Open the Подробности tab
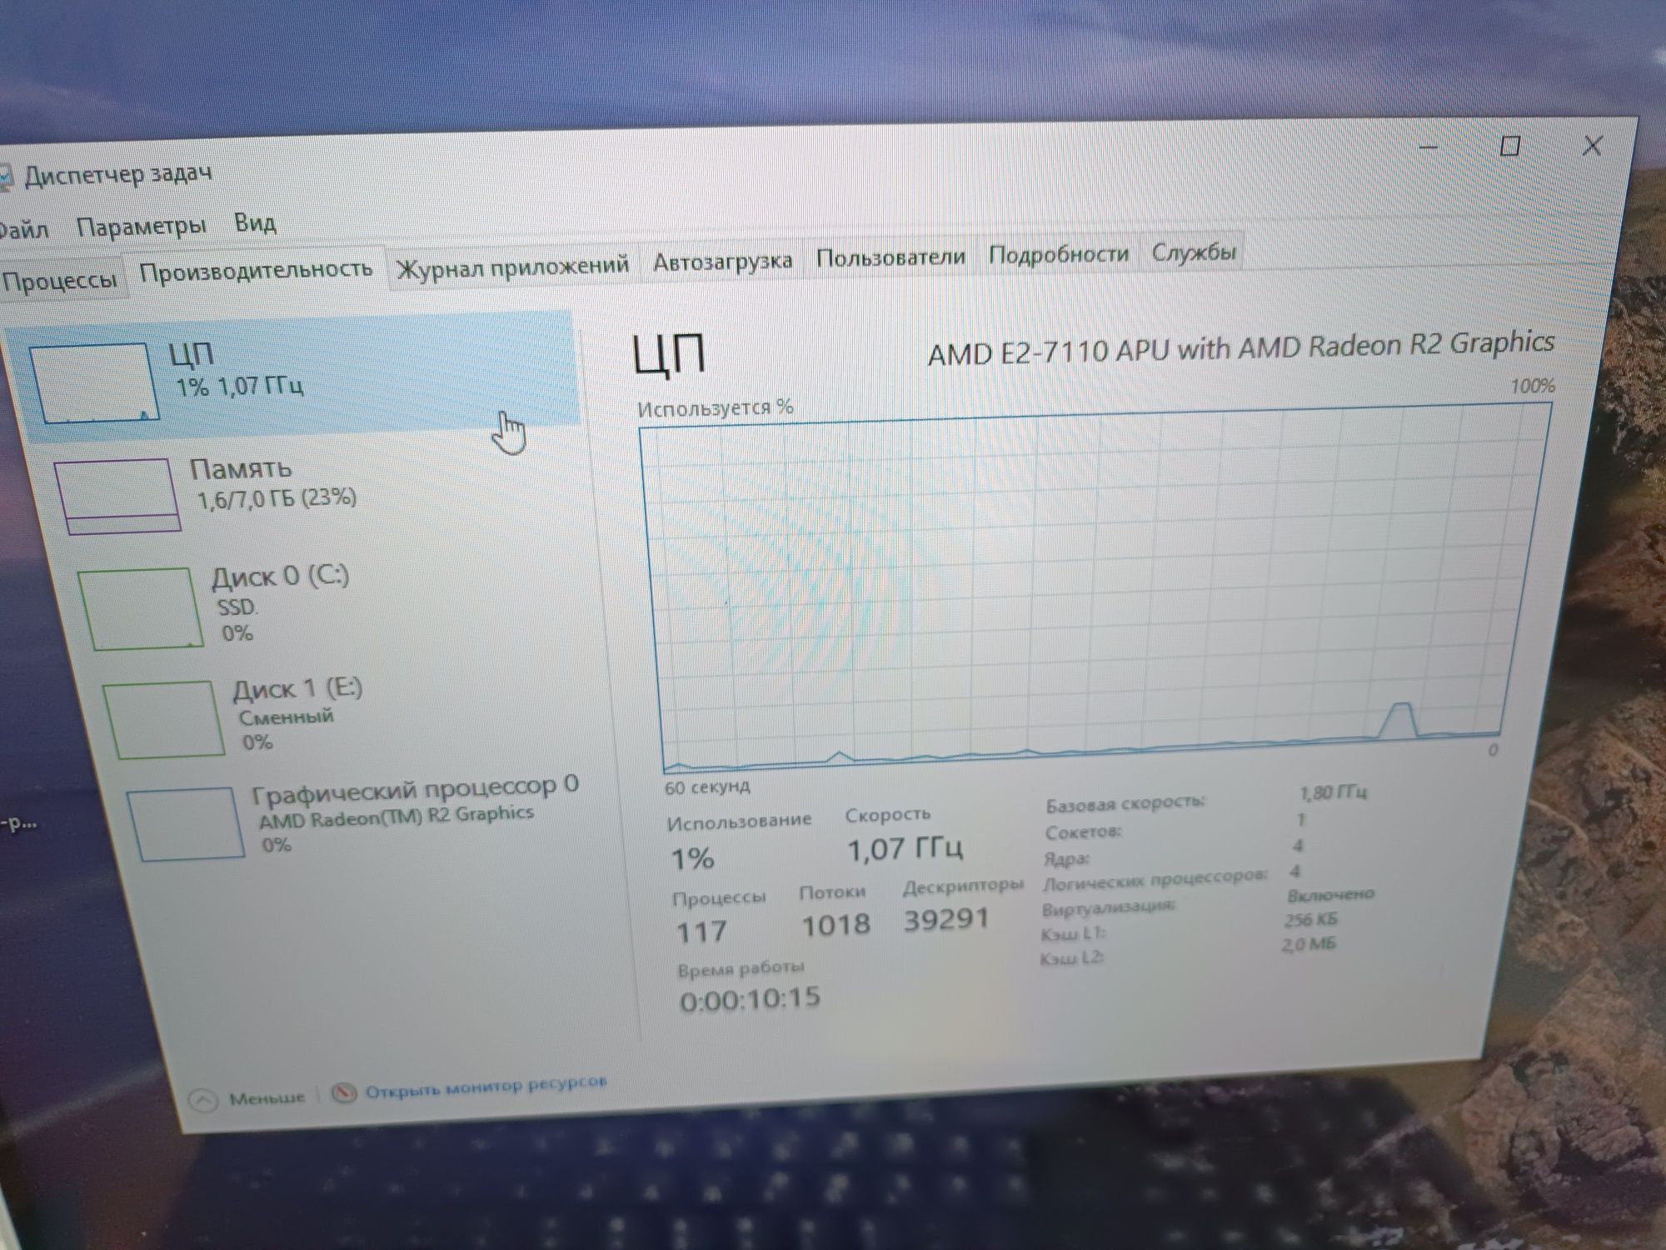The height and width of the screenshot is (1250, 1666). pos(1059,253)
